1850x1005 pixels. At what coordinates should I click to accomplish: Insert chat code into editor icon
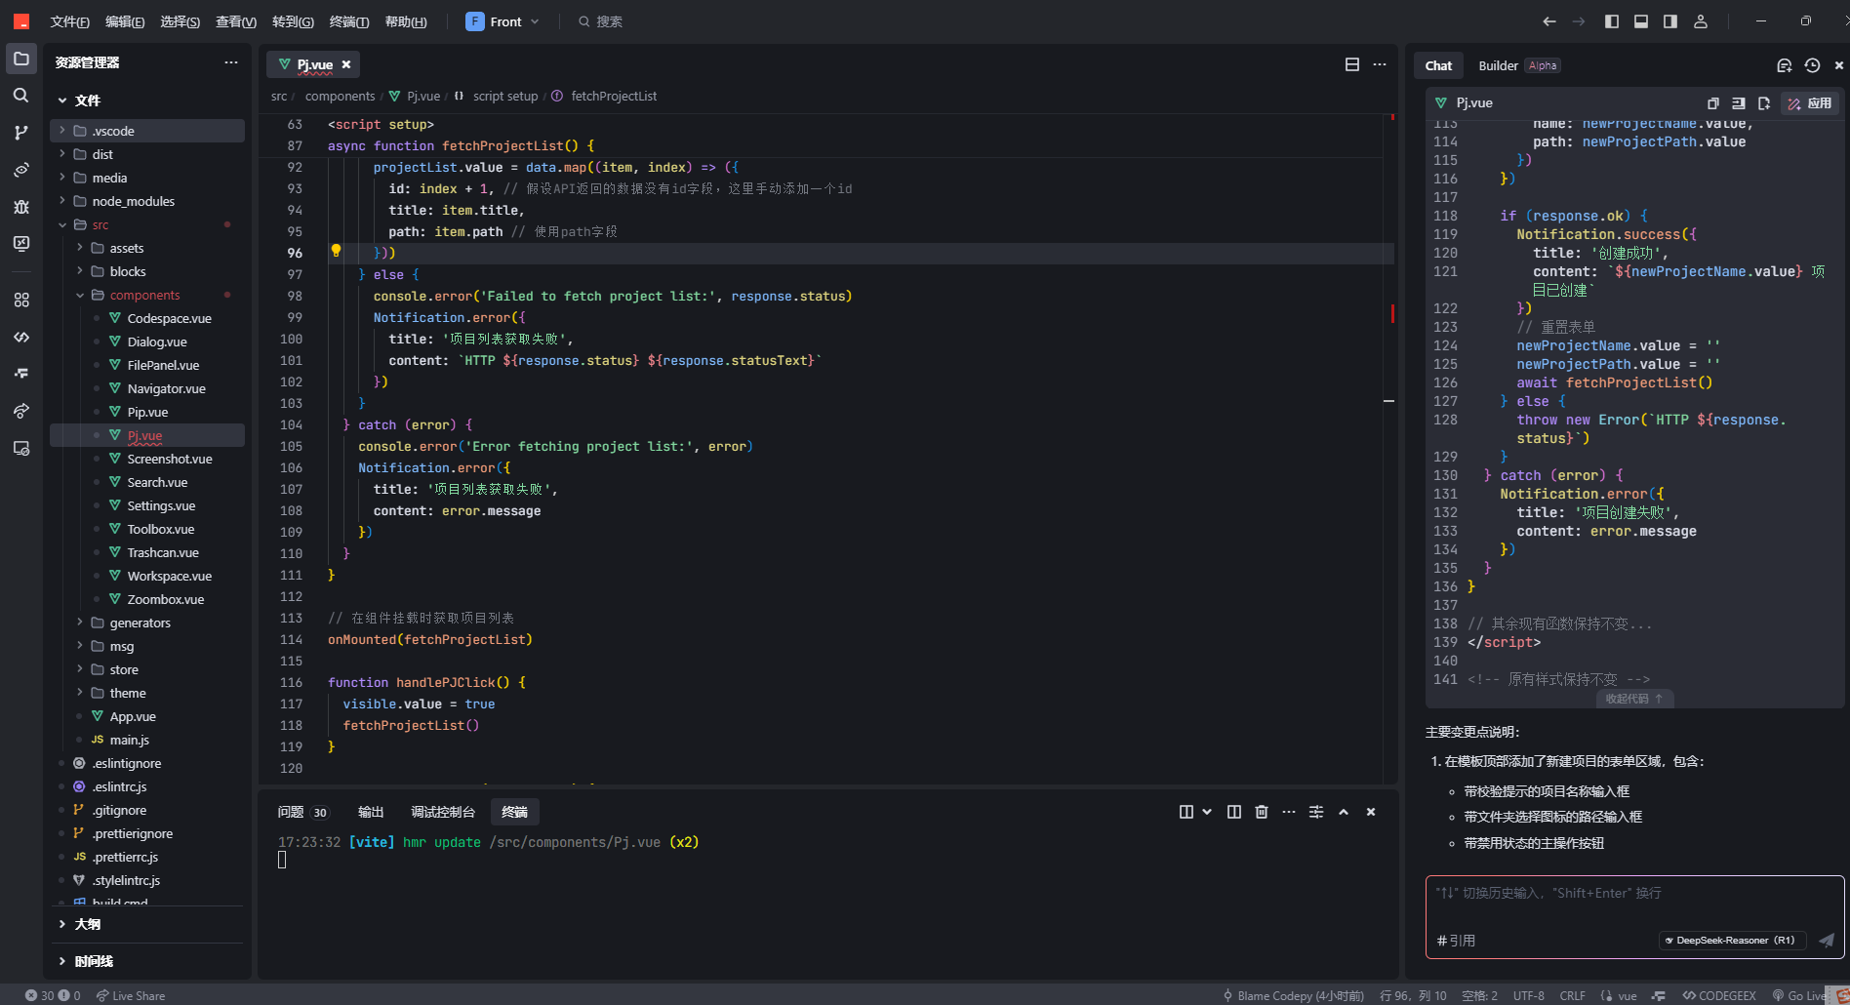pos(1738,103)
